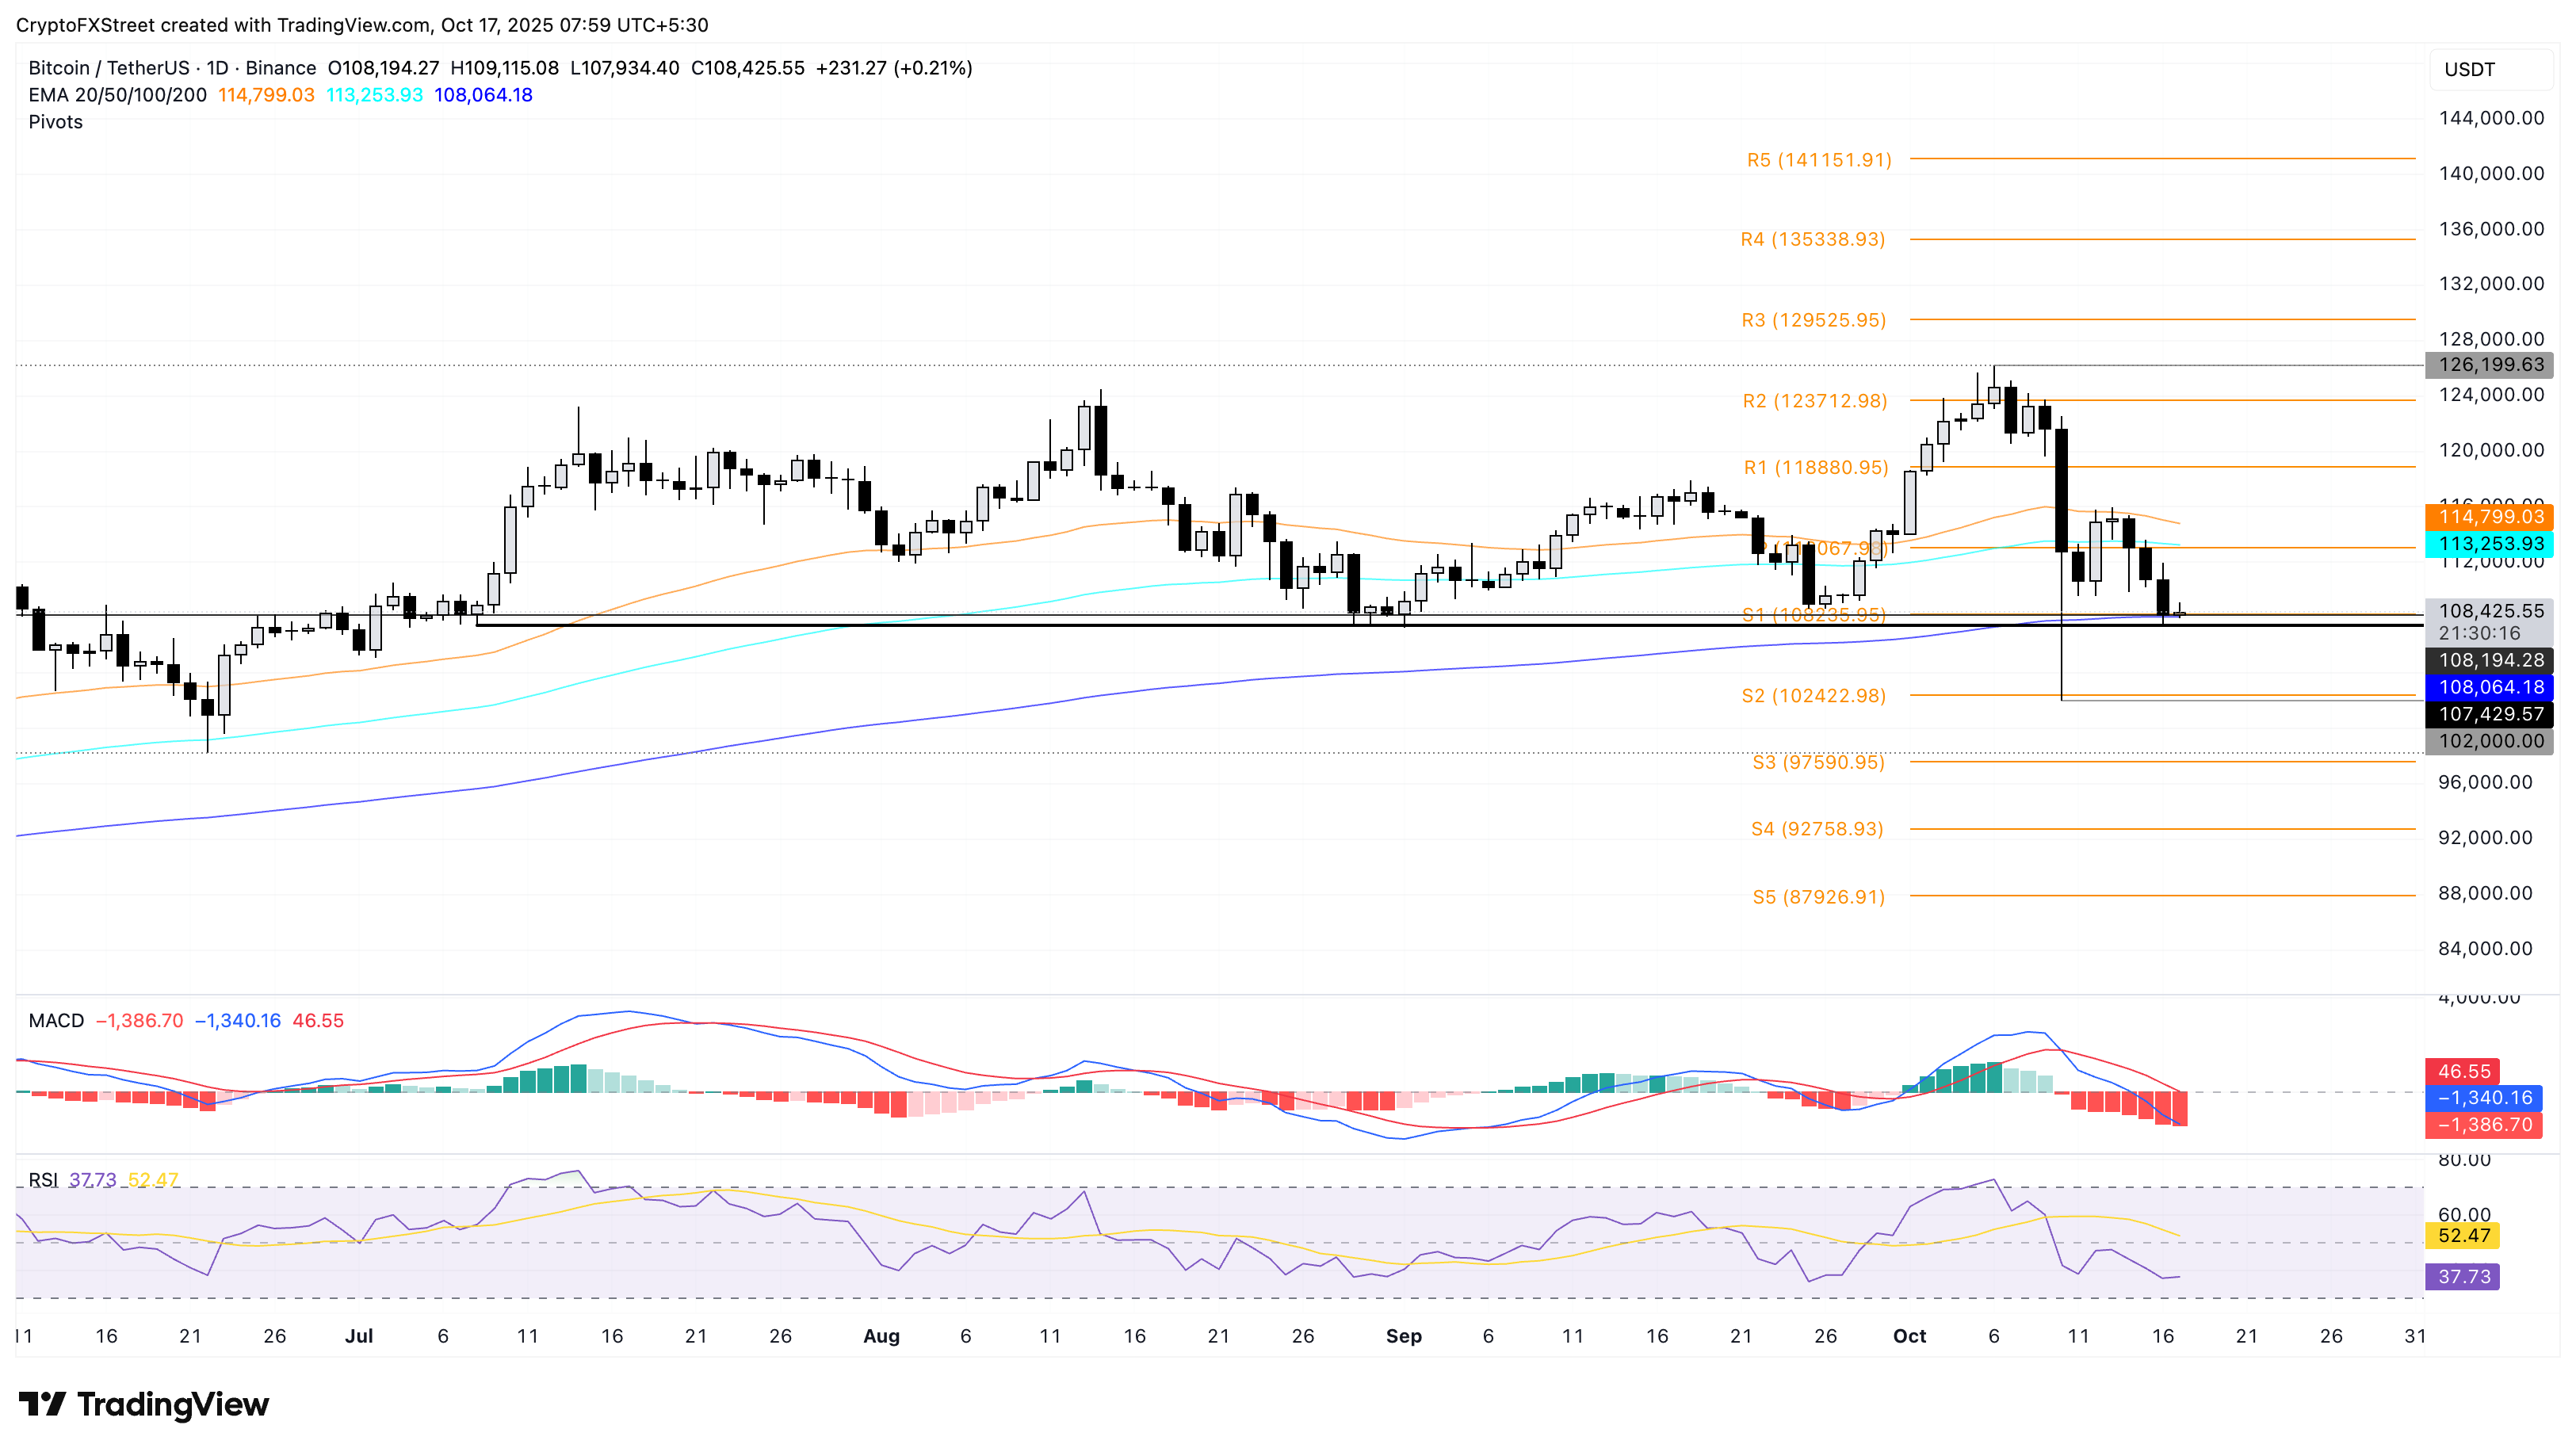Image resolution: width=2576 pixels, height=1452 pixels.
Task: Click the blue 108,064.18 EMA price tag
Action: 2490,687
